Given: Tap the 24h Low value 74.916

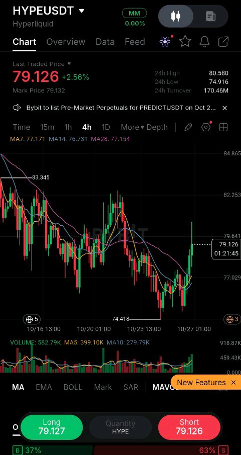Looking at the screenshot, I should pyautogui.click(x=219, y=82).
